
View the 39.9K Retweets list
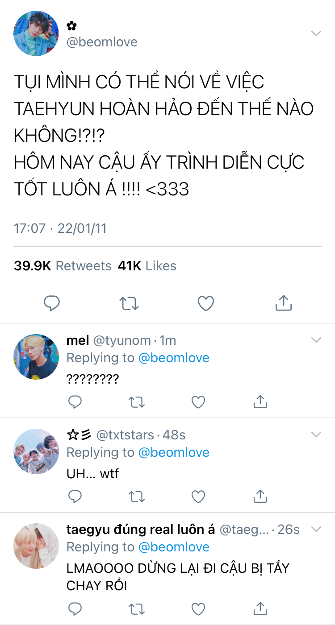[63, 266]
